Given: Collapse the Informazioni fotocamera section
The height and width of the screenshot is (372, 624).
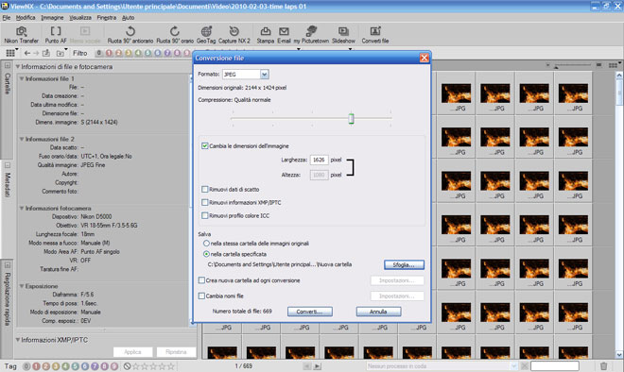Looking at the screenshot, I should point(22,208).
